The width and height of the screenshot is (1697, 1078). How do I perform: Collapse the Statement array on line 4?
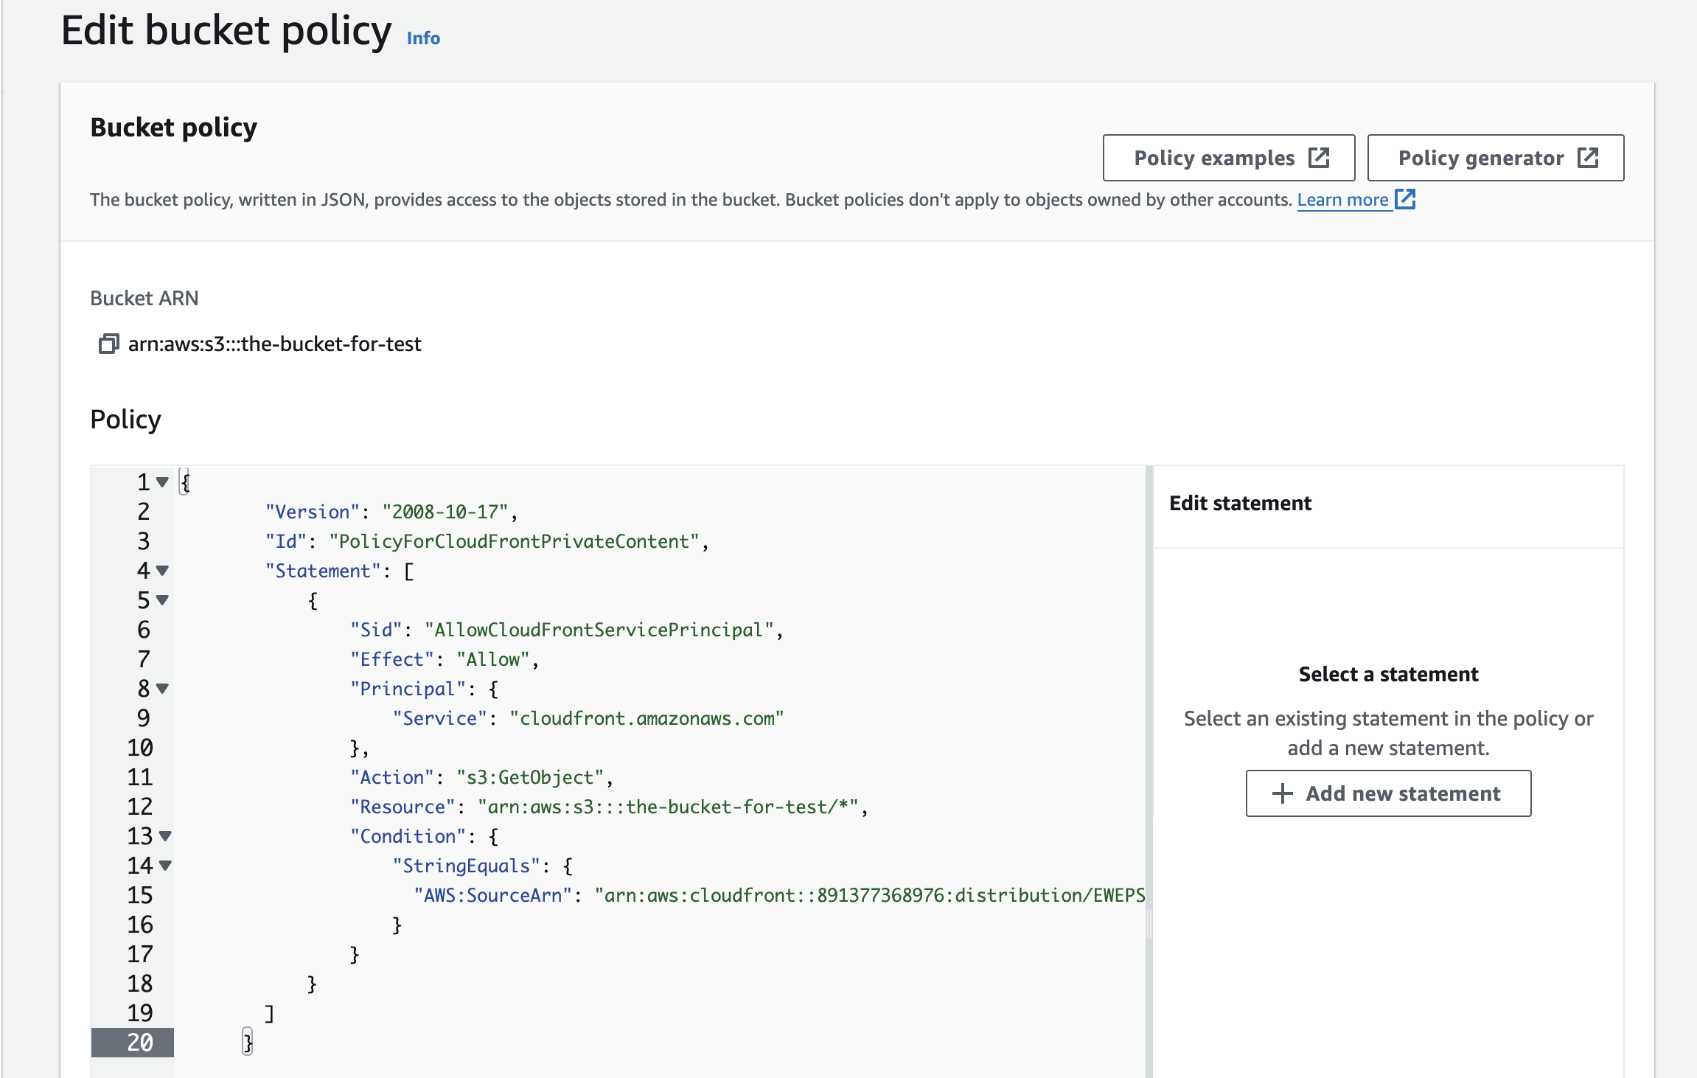coord(163,571)
